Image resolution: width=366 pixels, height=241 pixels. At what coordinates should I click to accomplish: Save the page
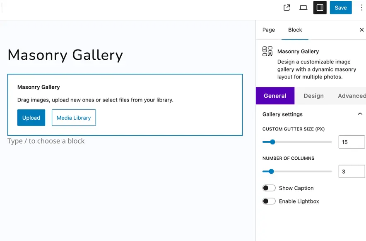341,7
